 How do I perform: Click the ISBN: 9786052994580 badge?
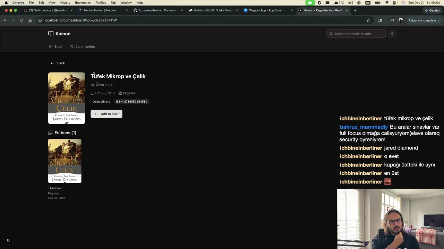coord(131,101)
